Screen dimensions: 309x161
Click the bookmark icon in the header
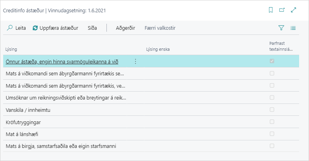(x=271, y=10)
